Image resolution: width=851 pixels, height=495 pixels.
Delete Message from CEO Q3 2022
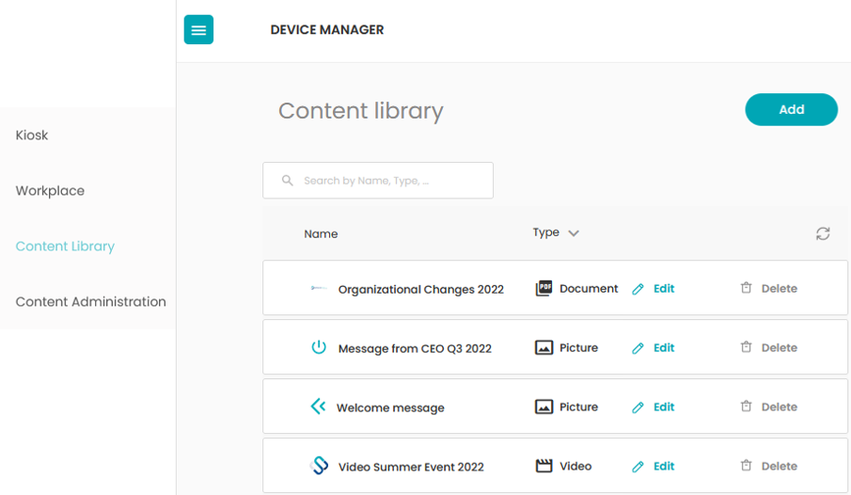coord(780,348)
